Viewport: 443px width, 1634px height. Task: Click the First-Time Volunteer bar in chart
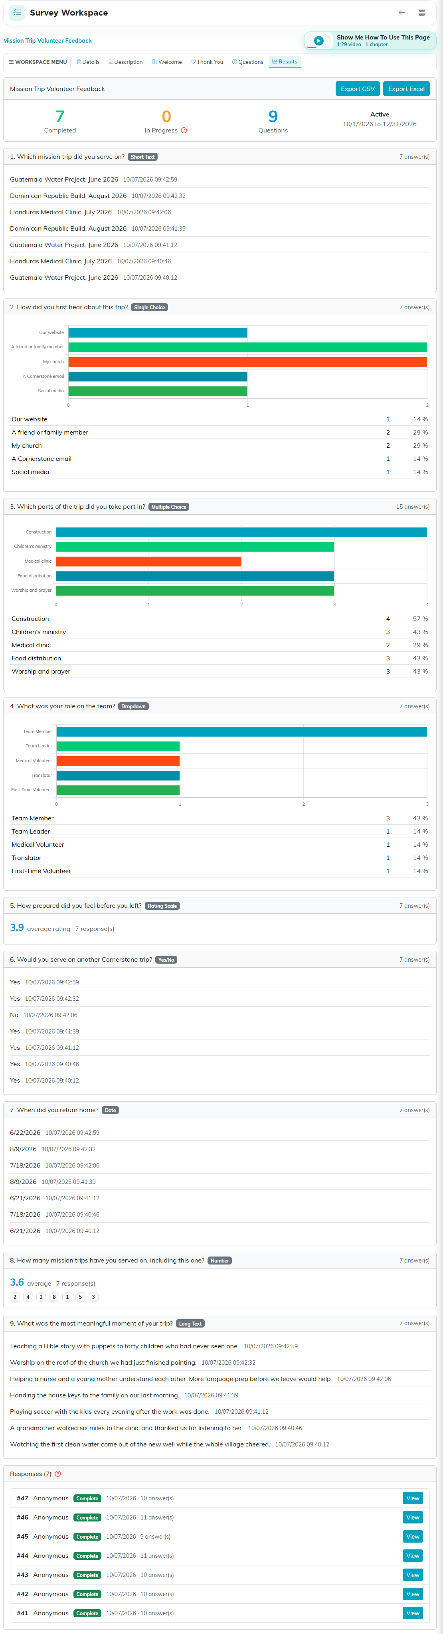(x=118, y=790)
